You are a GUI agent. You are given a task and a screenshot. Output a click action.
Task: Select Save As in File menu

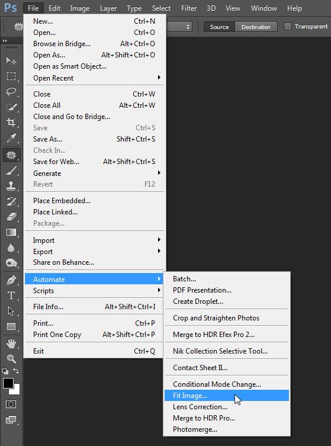point(94,139)
